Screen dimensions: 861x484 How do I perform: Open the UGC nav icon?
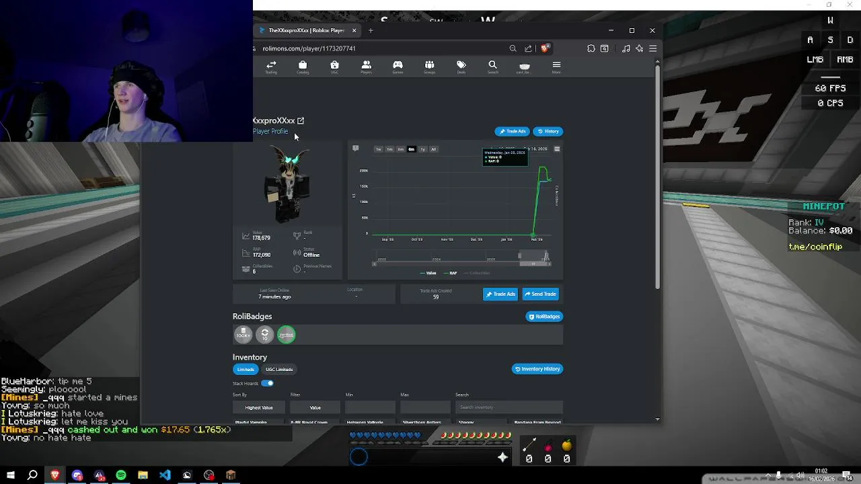click(334, 67)
